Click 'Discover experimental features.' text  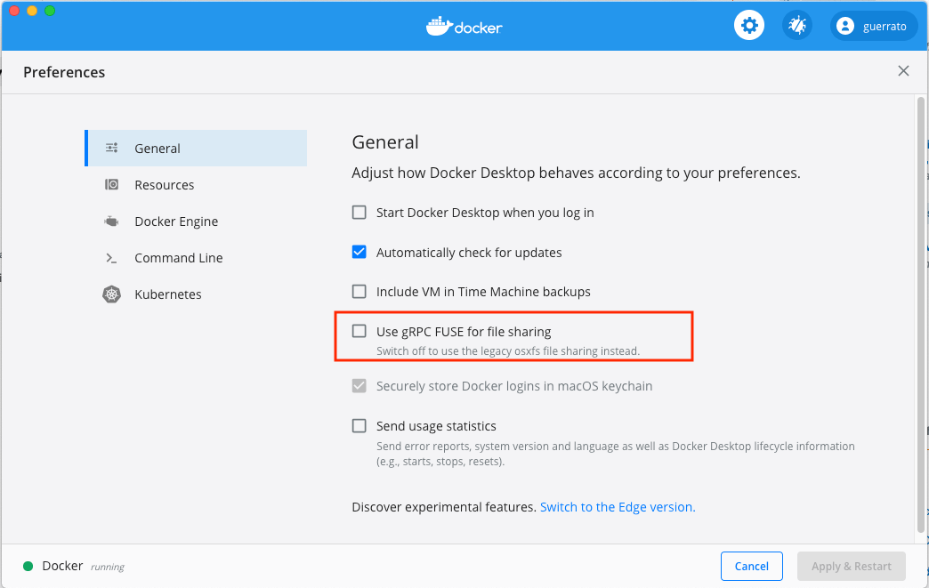[x=444, y=507]
